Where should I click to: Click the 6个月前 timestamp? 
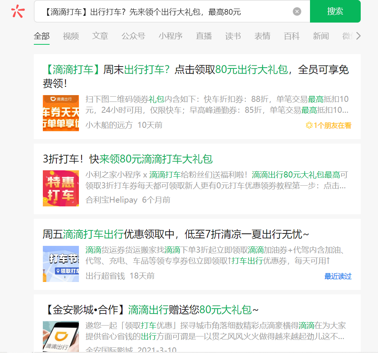coord(156,200)
